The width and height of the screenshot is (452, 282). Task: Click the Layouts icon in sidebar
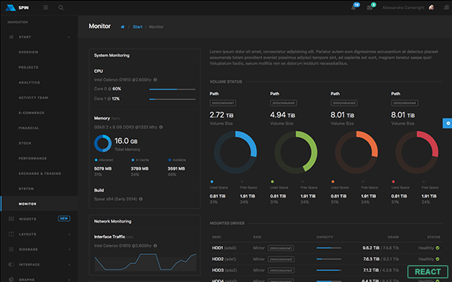tap(11, 234)
